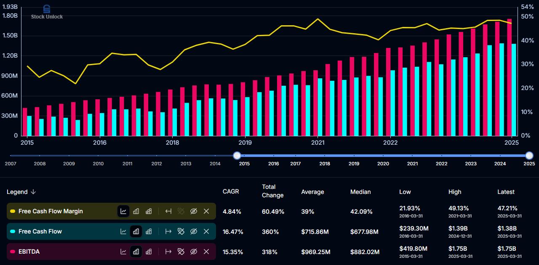Sort the Legend column with arrow
Viewport: 539px width, 265px height.
tap(33, 192)
